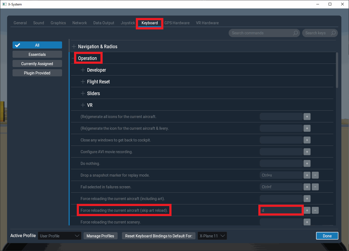Click plus icon for 'Do nothing.' command
The width and height of the screenshot is (349, 251).
click(x=307, y=164)
